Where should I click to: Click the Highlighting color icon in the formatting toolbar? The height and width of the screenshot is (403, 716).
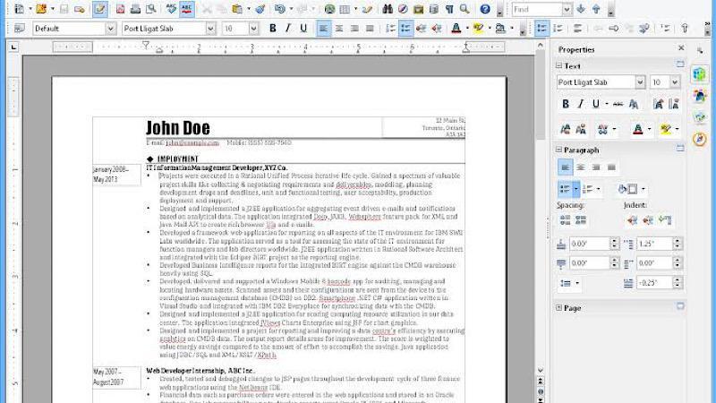(478, 29)
